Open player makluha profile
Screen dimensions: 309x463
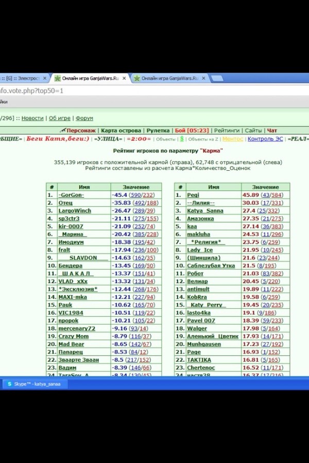199,234
